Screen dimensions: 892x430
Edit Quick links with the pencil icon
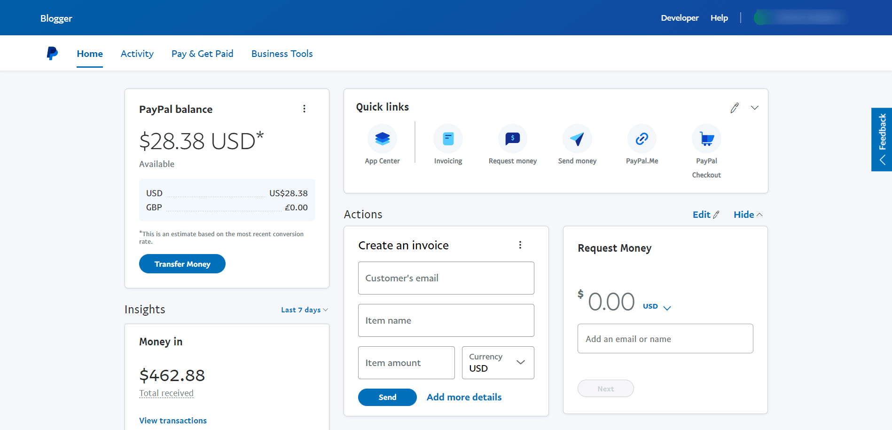tap(735, 108)
